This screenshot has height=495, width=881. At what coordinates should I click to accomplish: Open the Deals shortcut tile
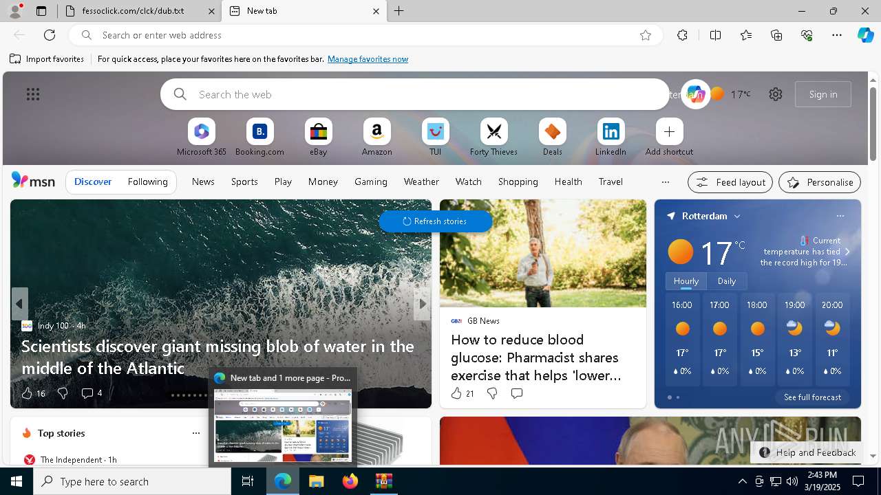tap(552, 137)
